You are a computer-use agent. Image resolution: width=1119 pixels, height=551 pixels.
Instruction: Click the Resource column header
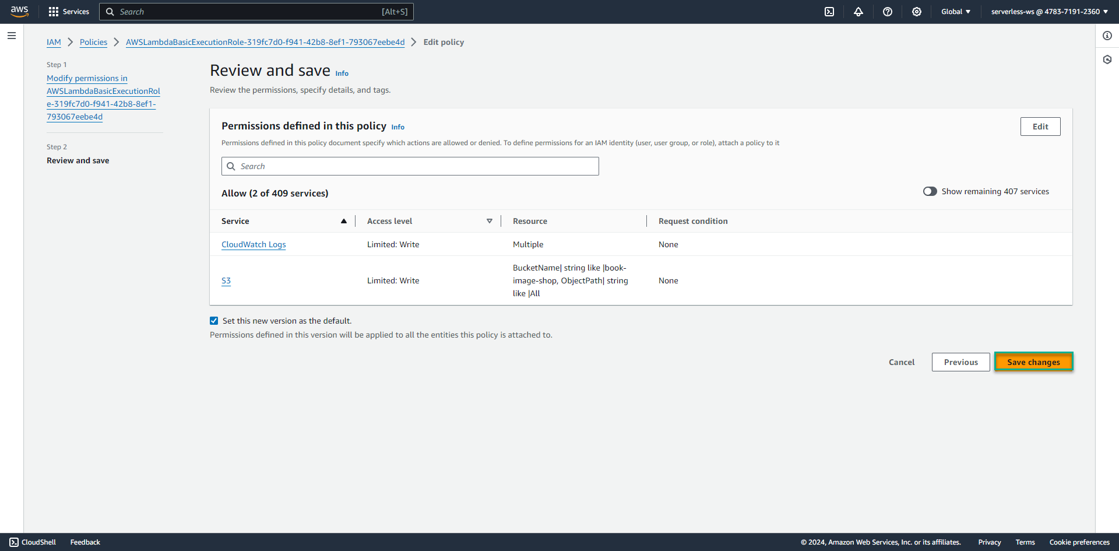coord(530,221)
